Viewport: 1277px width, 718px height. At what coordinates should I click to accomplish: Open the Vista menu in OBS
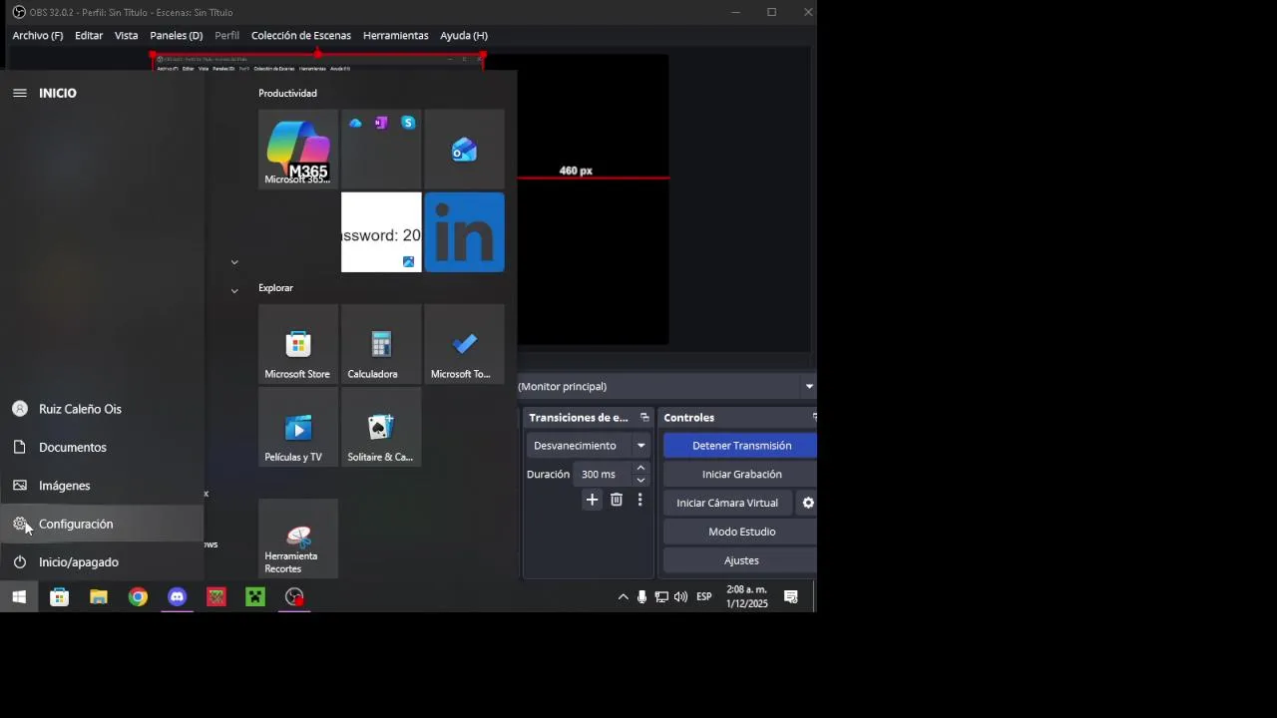[x=127, y=36]
